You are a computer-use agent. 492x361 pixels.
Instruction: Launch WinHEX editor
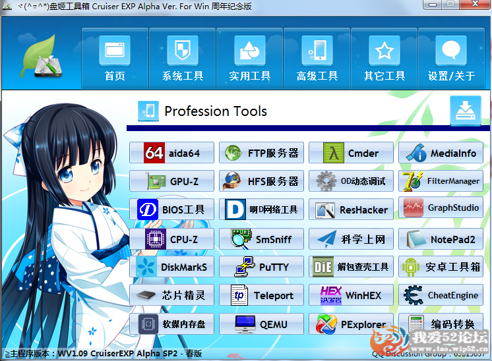[351, 295]
